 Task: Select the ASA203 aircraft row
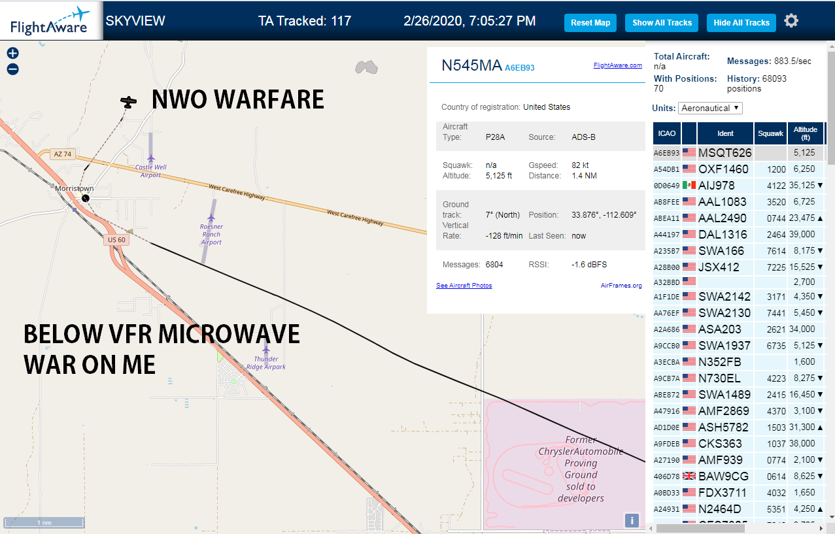[739, 329]
